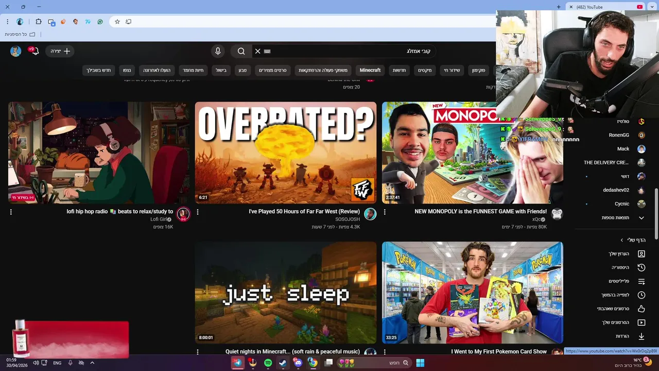Open I've Played 50 Hours title link

(304, 211)
